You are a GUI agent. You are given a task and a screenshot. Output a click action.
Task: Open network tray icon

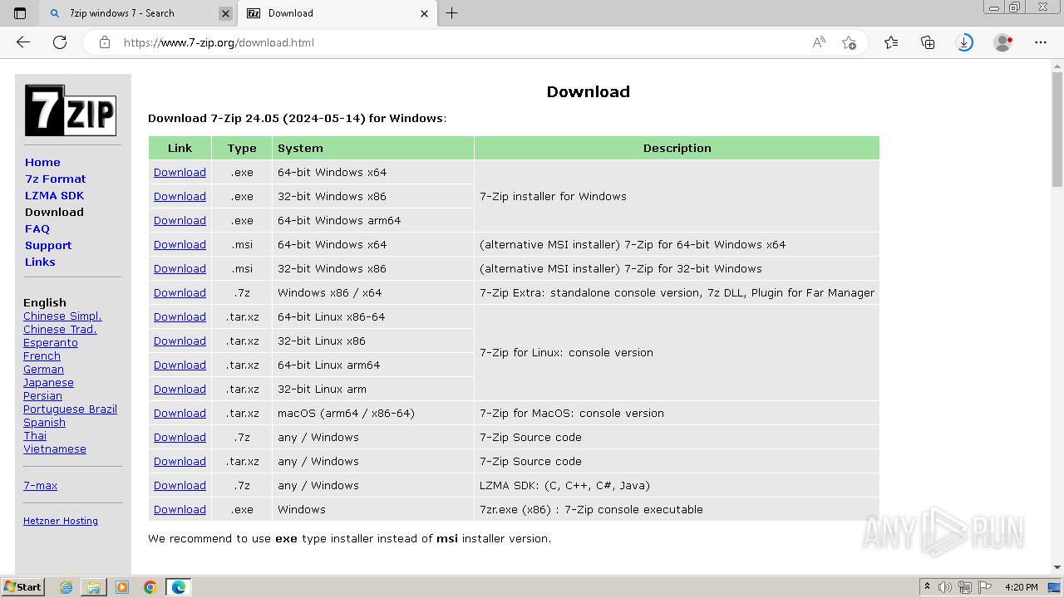click(x=965, y=587)
